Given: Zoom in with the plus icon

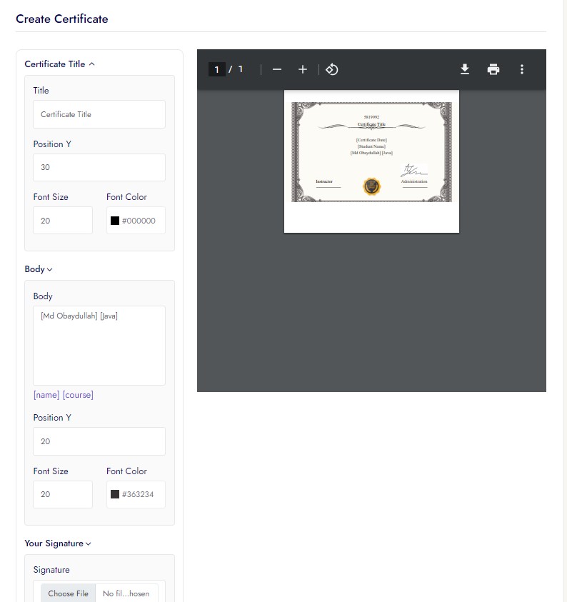Looking at the screenshot, I should click(x=303, y=69).
